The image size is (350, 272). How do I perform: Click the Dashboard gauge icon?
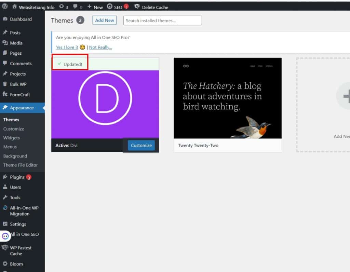(x=5, y=19)
